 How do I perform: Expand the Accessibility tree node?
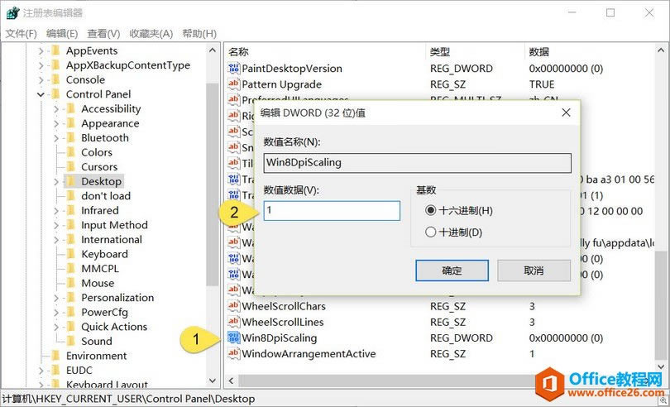[x=56, y=109]
